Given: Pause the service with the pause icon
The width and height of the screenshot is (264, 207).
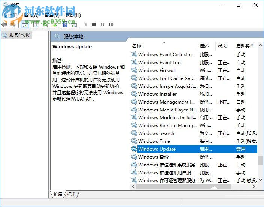Looking at the screenshot, I should 102,25.
